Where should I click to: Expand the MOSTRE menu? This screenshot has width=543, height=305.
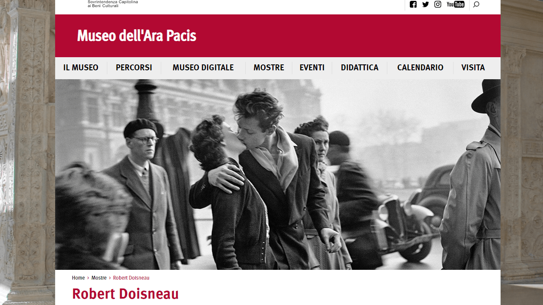tap(269, 68)
